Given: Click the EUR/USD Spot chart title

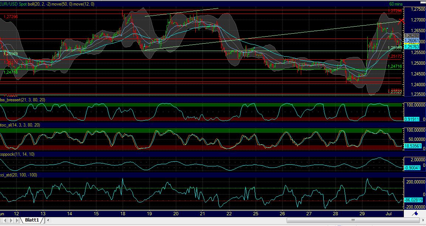Looking at the screenshot, I should 13,4.
